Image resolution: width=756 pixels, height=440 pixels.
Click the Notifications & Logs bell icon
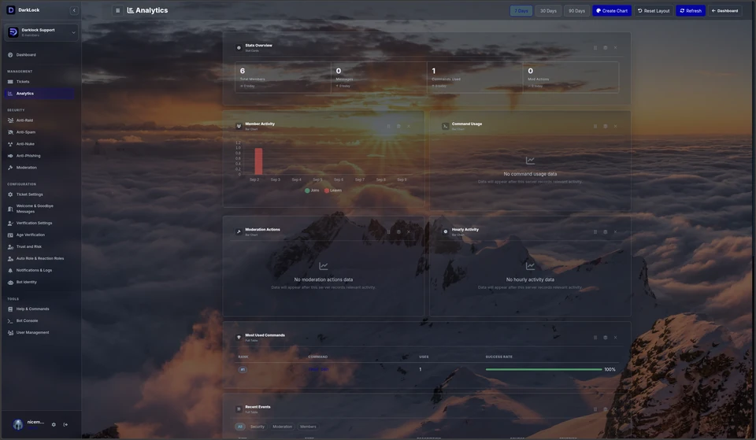[10, 270]
